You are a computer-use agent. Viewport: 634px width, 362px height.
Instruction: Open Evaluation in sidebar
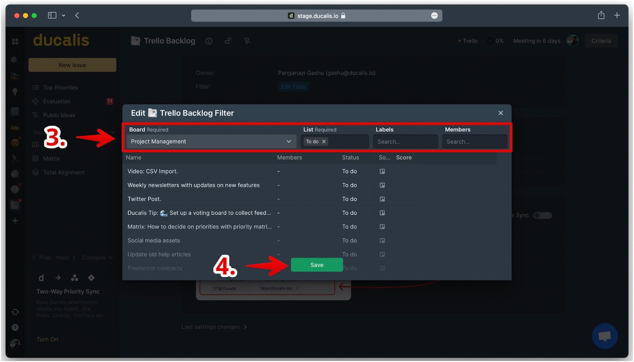(x=57, y=102)
